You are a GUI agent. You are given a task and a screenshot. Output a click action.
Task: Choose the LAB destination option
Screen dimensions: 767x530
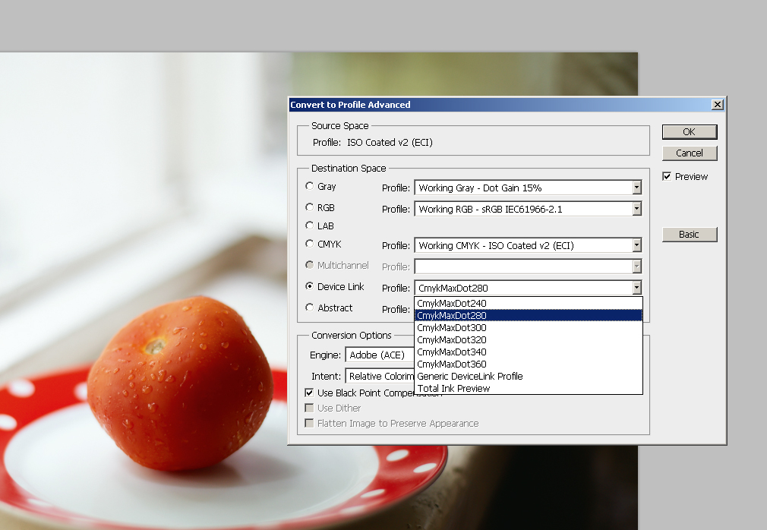[x=309, y=226]
